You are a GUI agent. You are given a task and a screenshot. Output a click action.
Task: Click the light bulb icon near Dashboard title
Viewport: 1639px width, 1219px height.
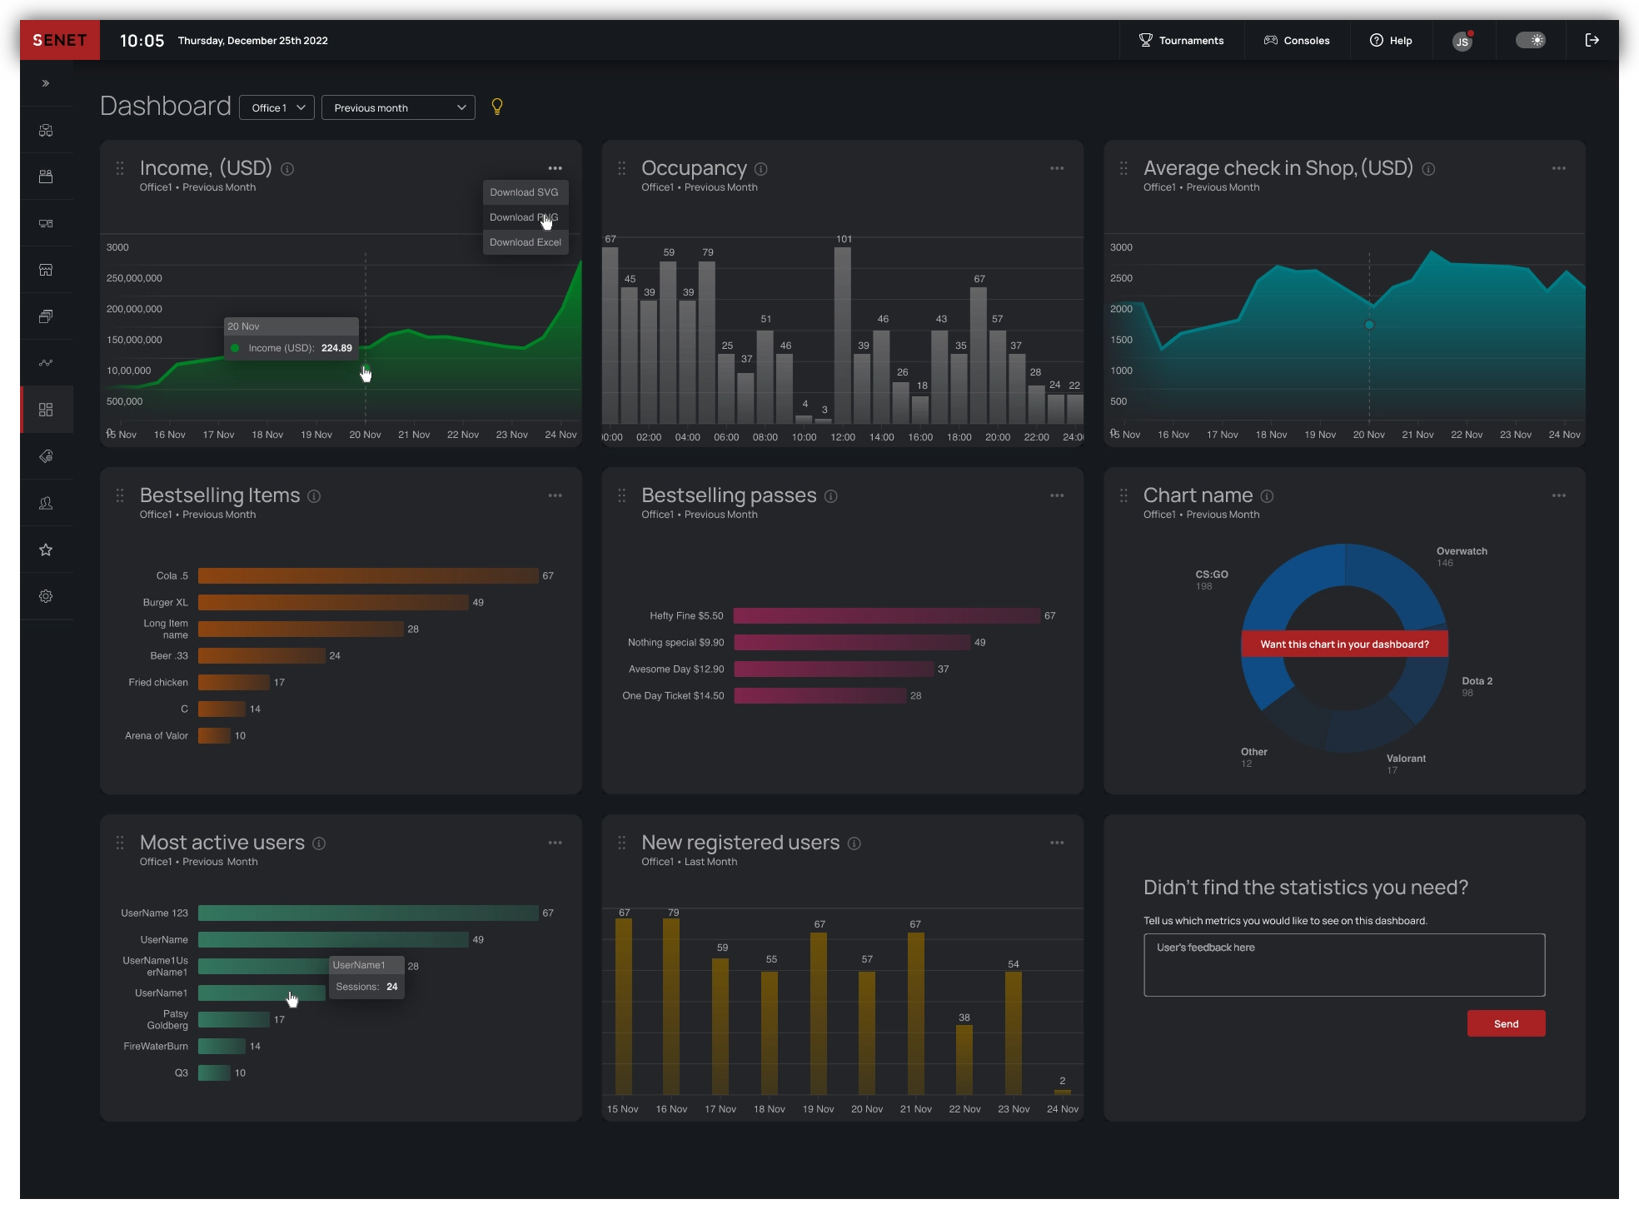[497, 107]
